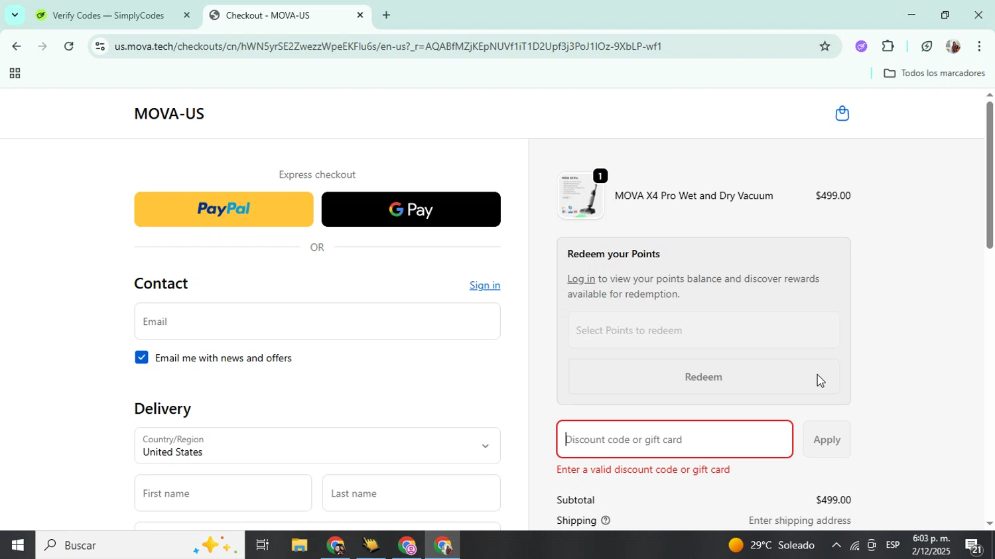
Task: Pay with G Pay express checkout
Action: tap(411, 209)
